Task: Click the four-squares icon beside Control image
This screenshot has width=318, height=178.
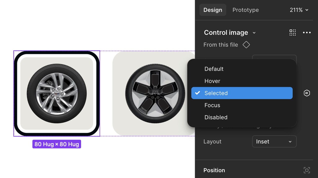Action: 293,33
